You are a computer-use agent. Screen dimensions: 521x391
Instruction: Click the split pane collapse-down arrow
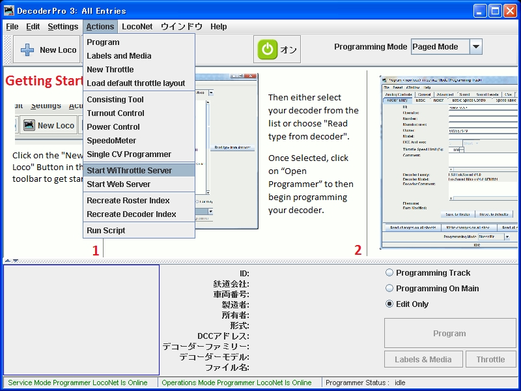15,261
